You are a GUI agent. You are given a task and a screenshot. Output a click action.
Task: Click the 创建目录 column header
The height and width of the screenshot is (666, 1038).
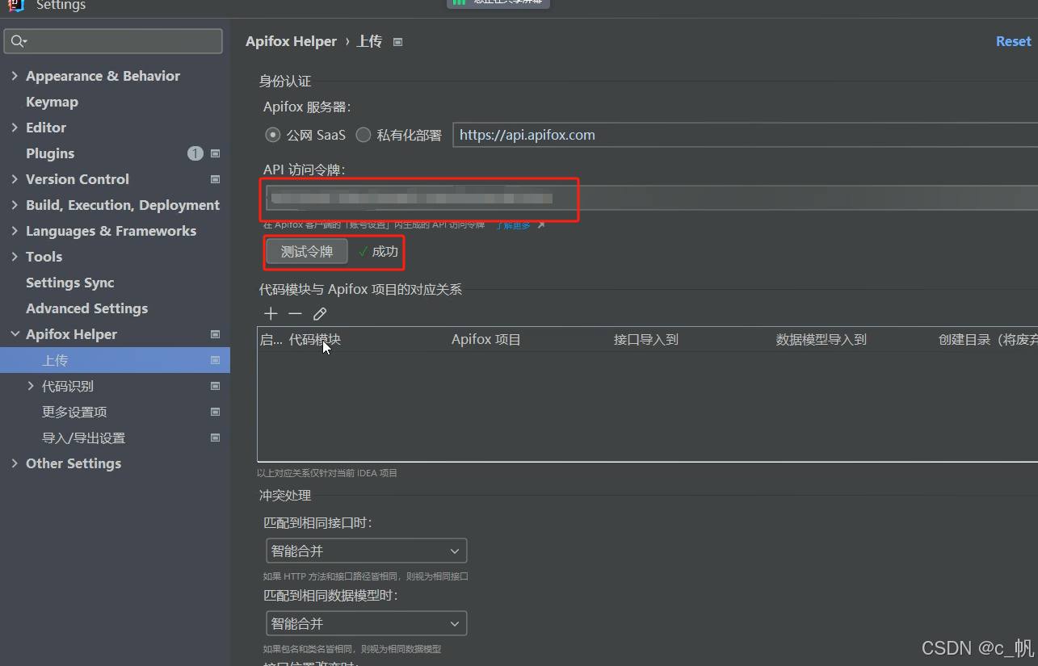[988, 340]
